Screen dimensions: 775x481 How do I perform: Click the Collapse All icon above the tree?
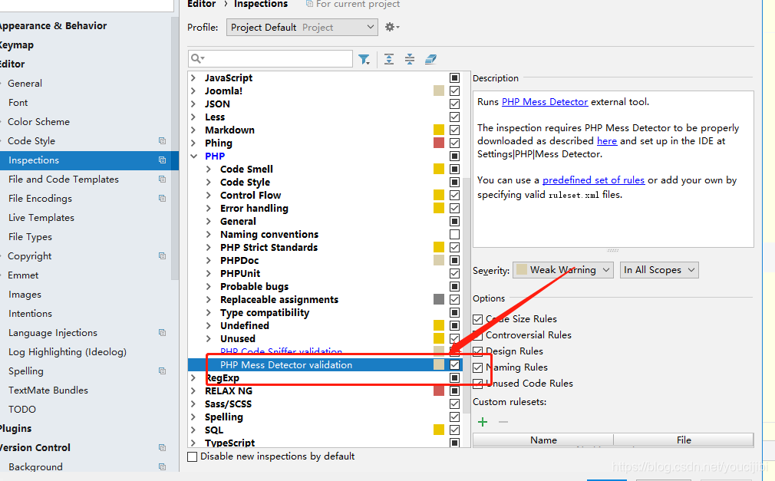(x=409, y=58)
